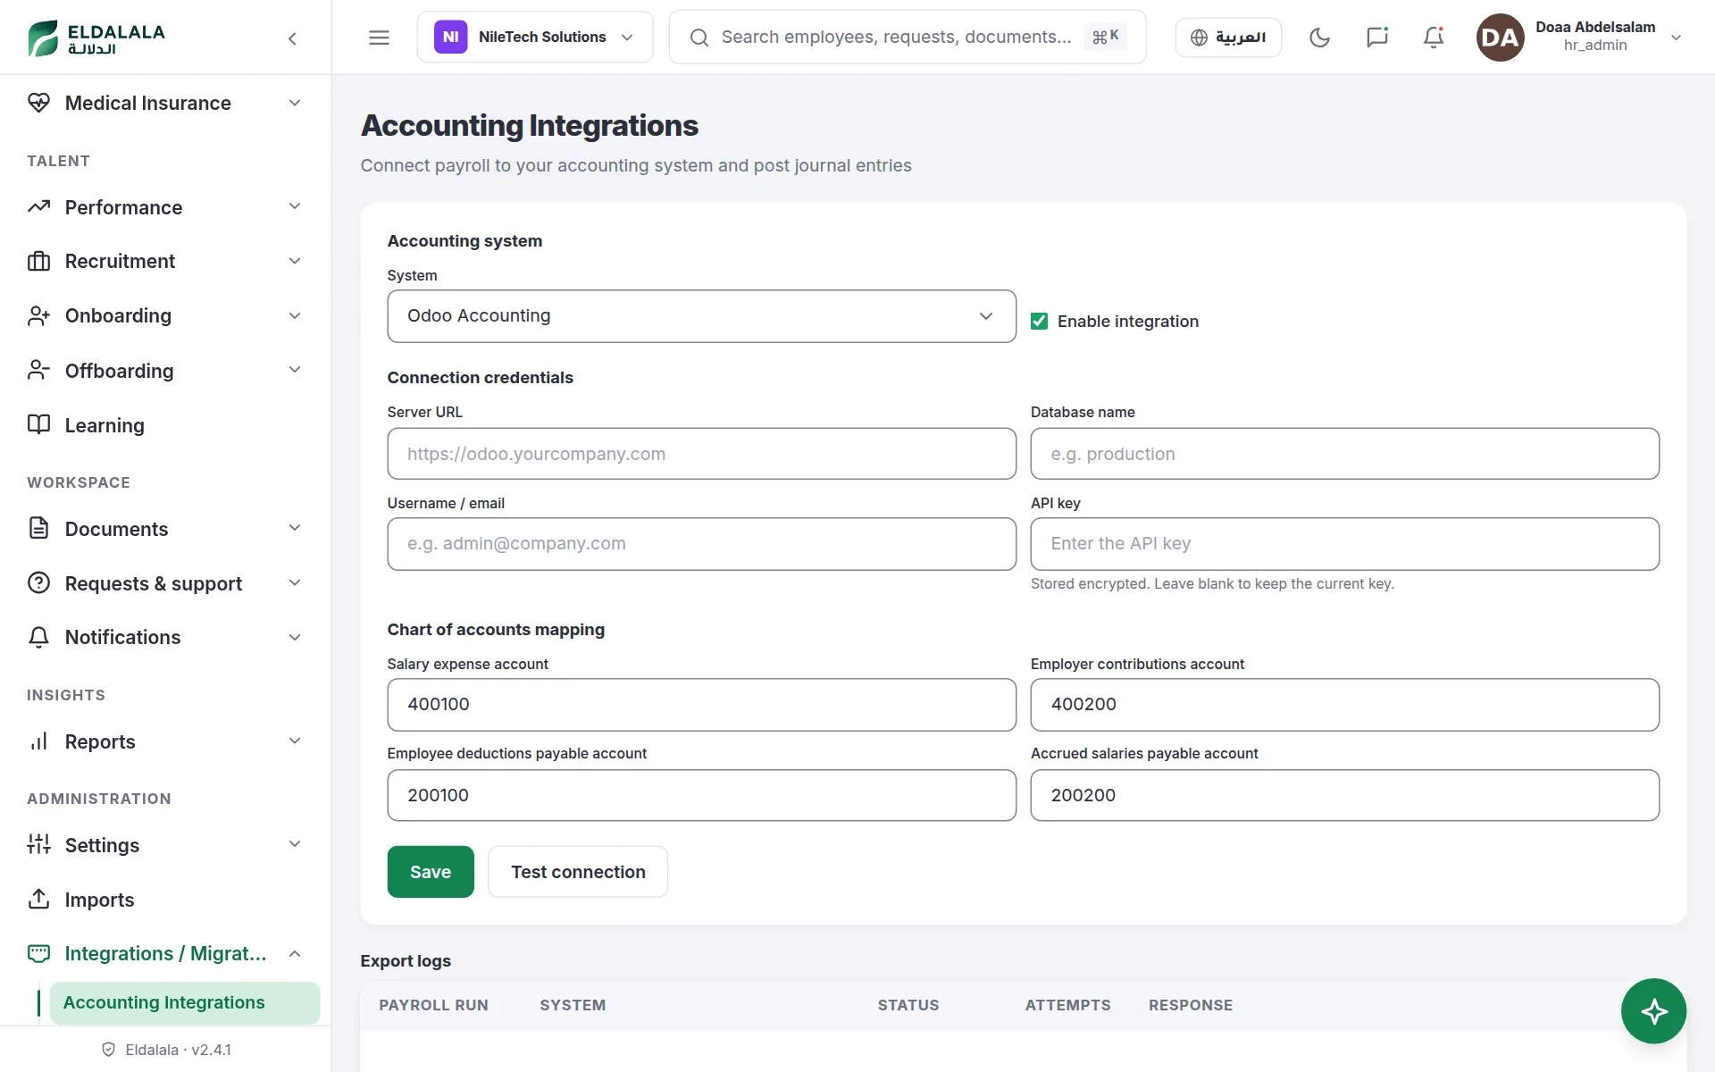Click the Recruitment briefcase icon
The image size is (1715, 1072).
point(38,261)
